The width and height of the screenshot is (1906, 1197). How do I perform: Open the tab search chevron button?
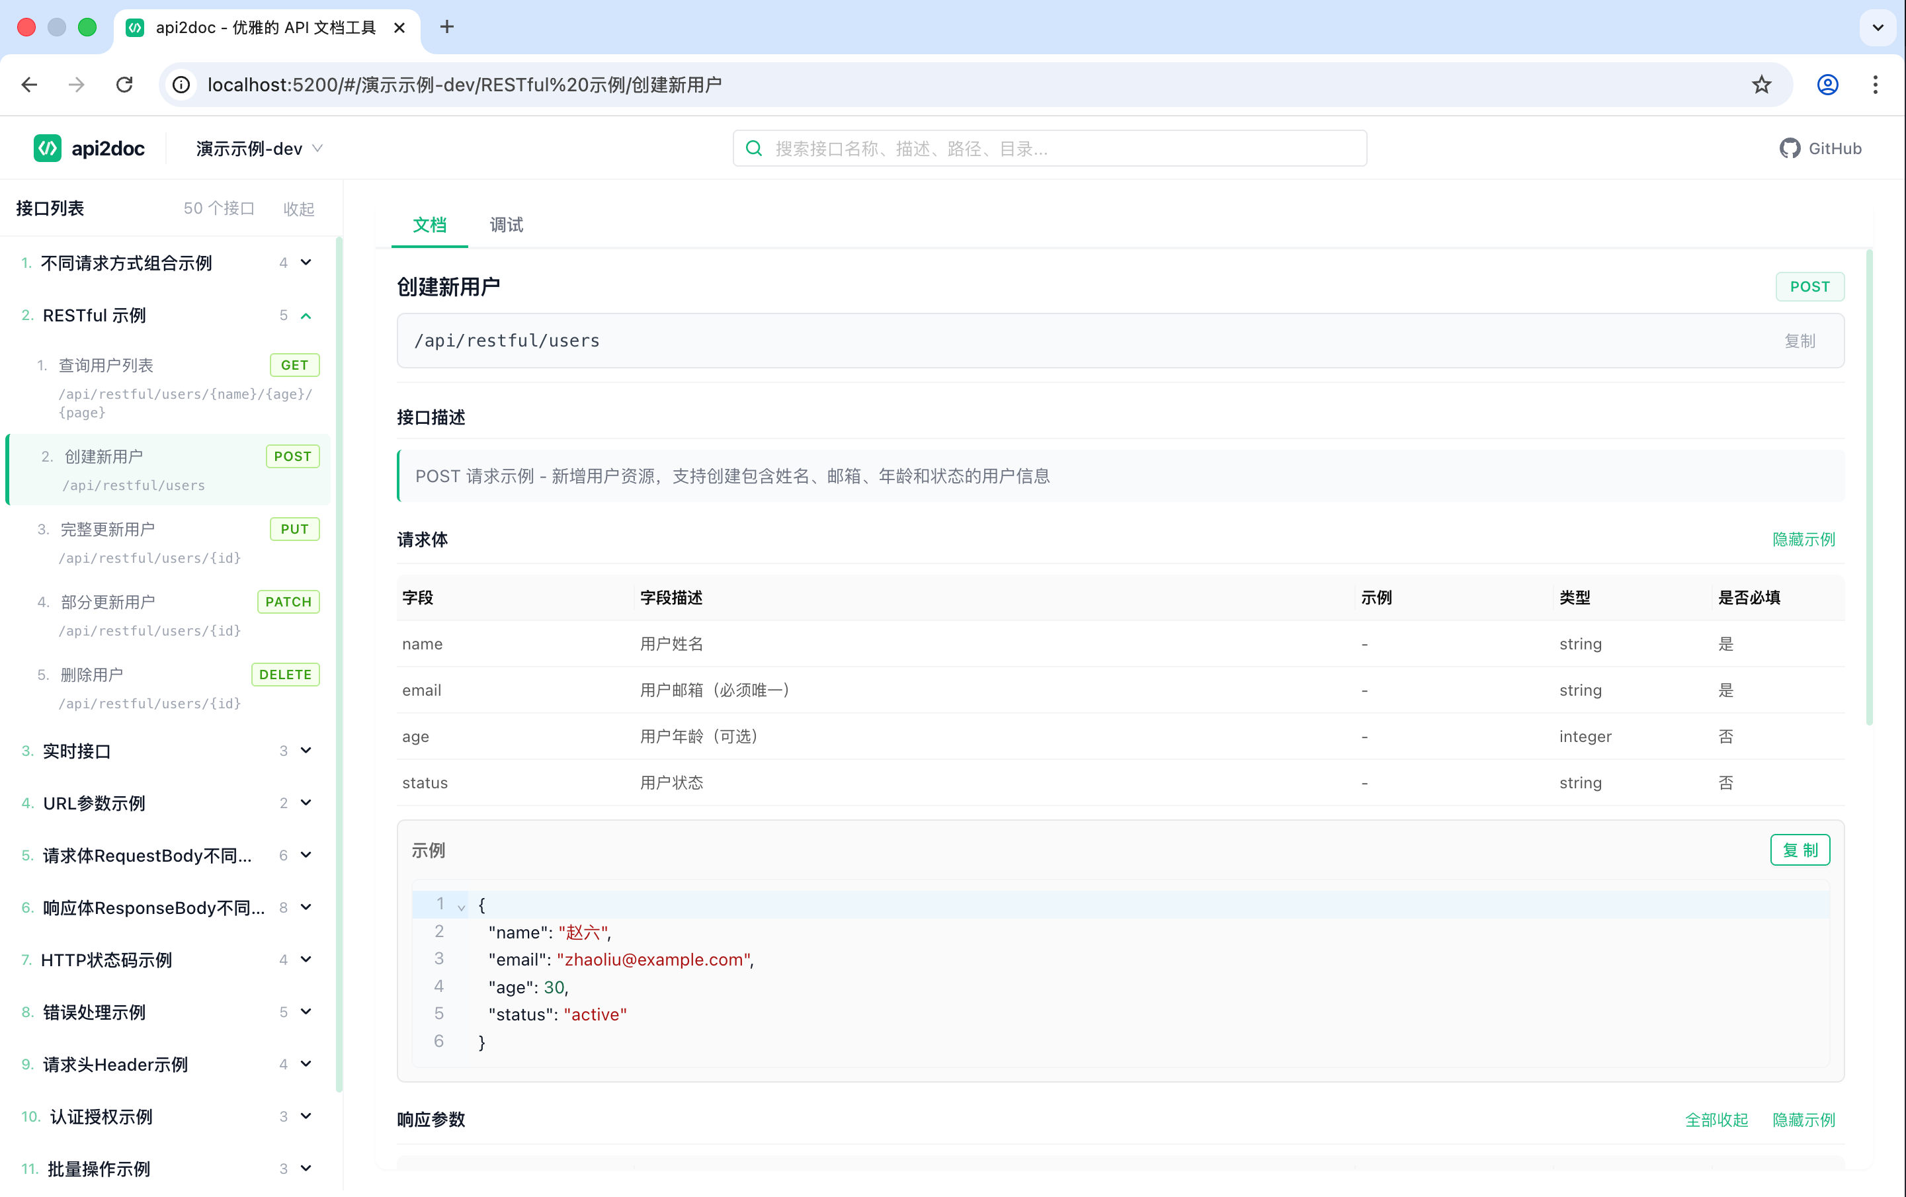(x=1878, y=27)
